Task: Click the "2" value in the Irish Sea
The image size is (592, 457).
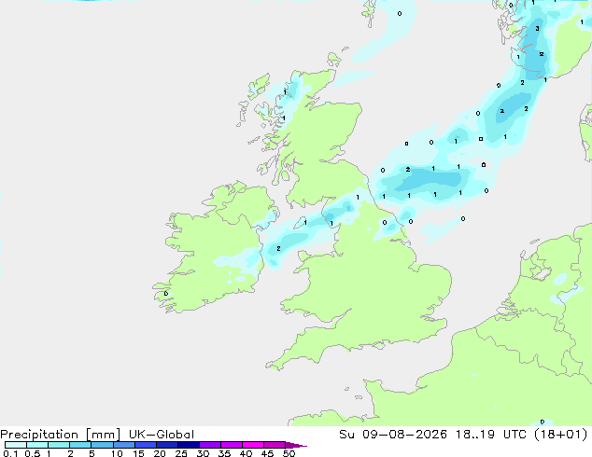Action: (278, 248)
